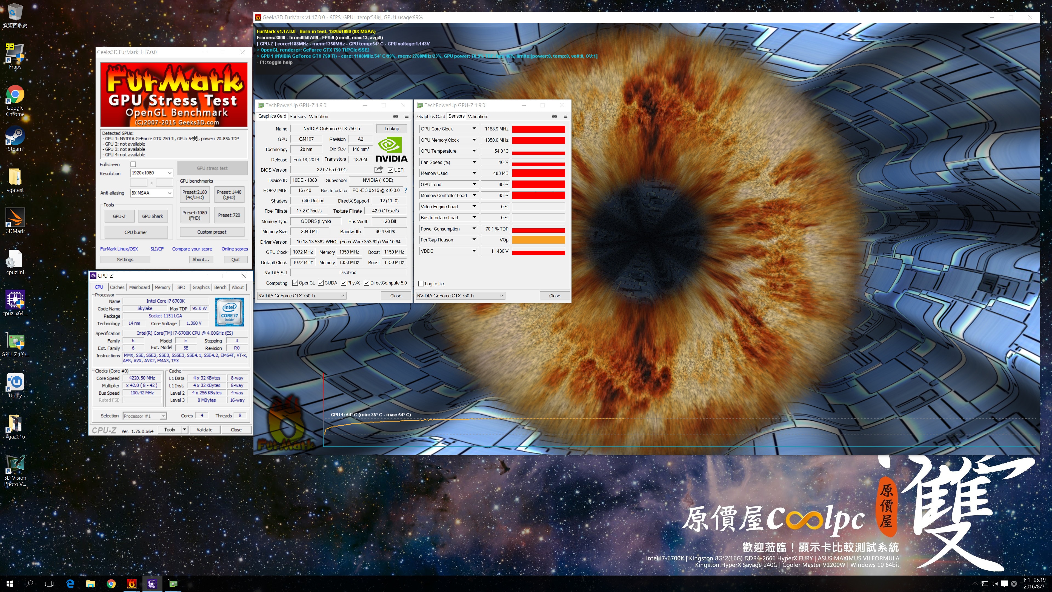Enable the Fullscreen checkbox in FurMark
1052x592 pixels.
click(x=133, y=164)
